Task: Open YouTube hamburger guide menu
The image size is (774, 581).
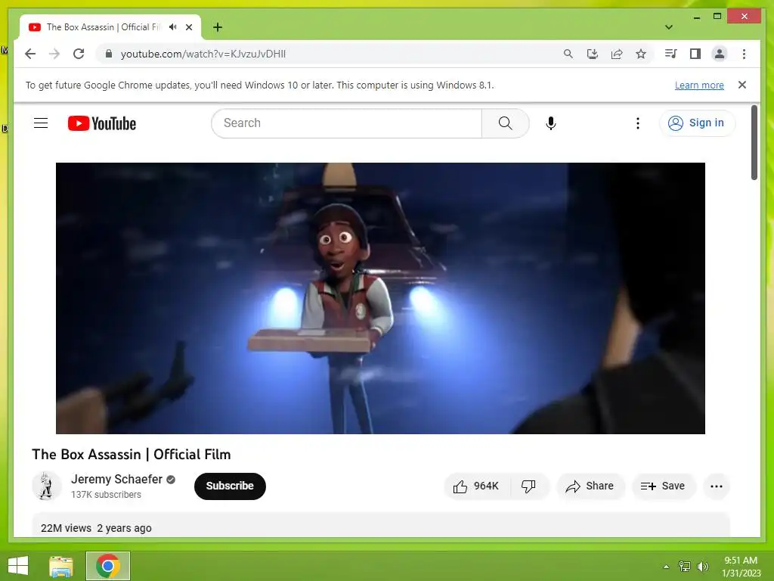Action: 41,123
